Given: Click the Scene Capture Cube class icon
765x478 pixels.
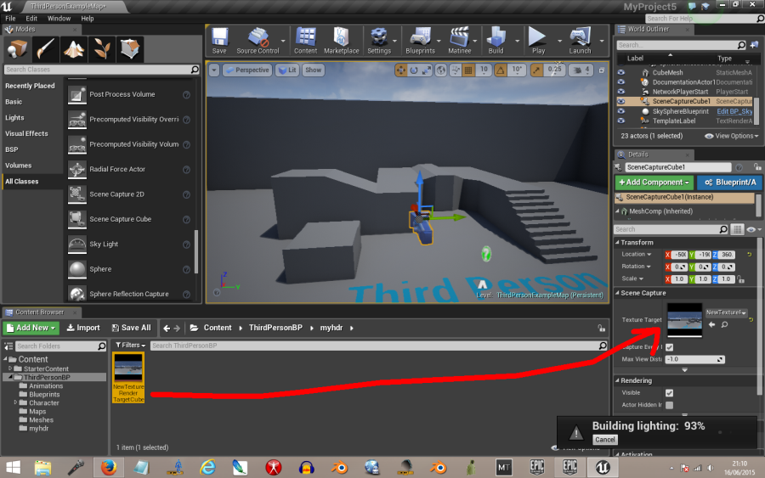Looking at the screenshot, I should [77, 219].
